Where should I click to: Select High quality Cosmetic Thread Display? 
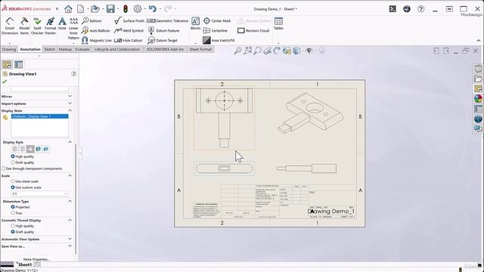pos(13,226)
